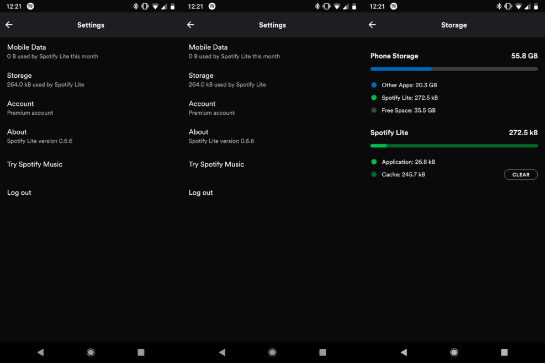This screenshot has width=545, height=363.
Task: Tap recent apps square on middle screen
Action: pos(322,352)
